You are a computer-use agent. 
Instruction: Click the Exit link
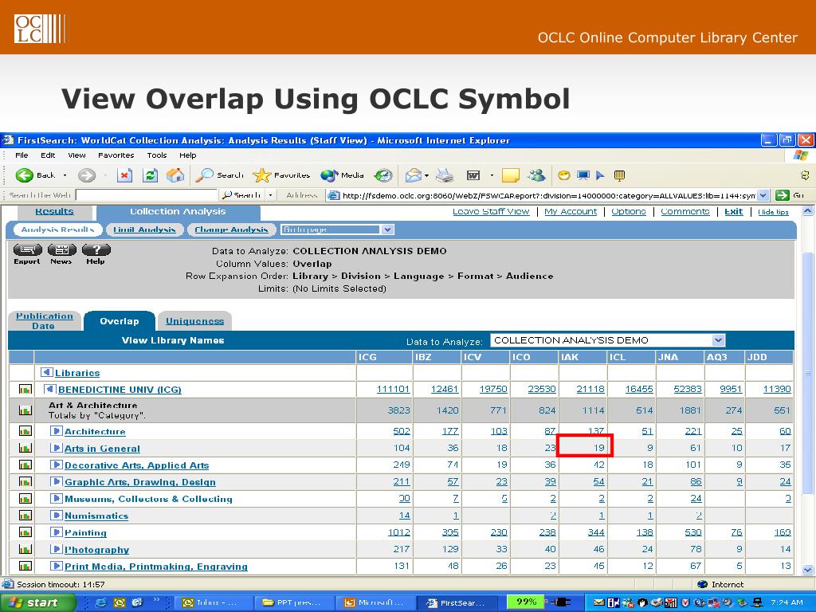(x=734, y=211)
